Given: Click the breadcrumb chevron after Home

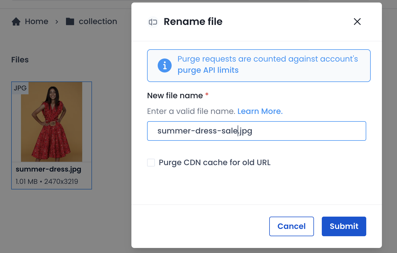Looking at the screenshot, I should 57,22.
